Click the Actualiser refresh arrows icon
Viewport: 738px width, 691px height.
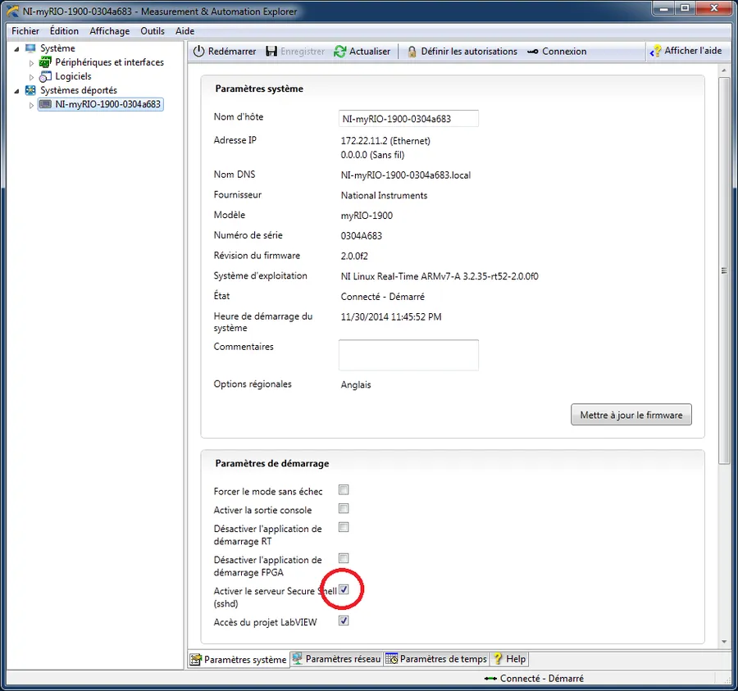click(x=339, y=52)
